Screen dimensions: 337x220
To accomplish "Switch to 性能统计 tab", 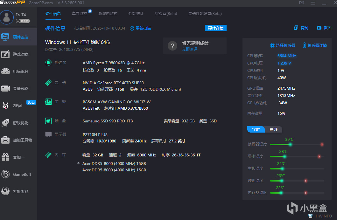I will [x=136, y=14].
